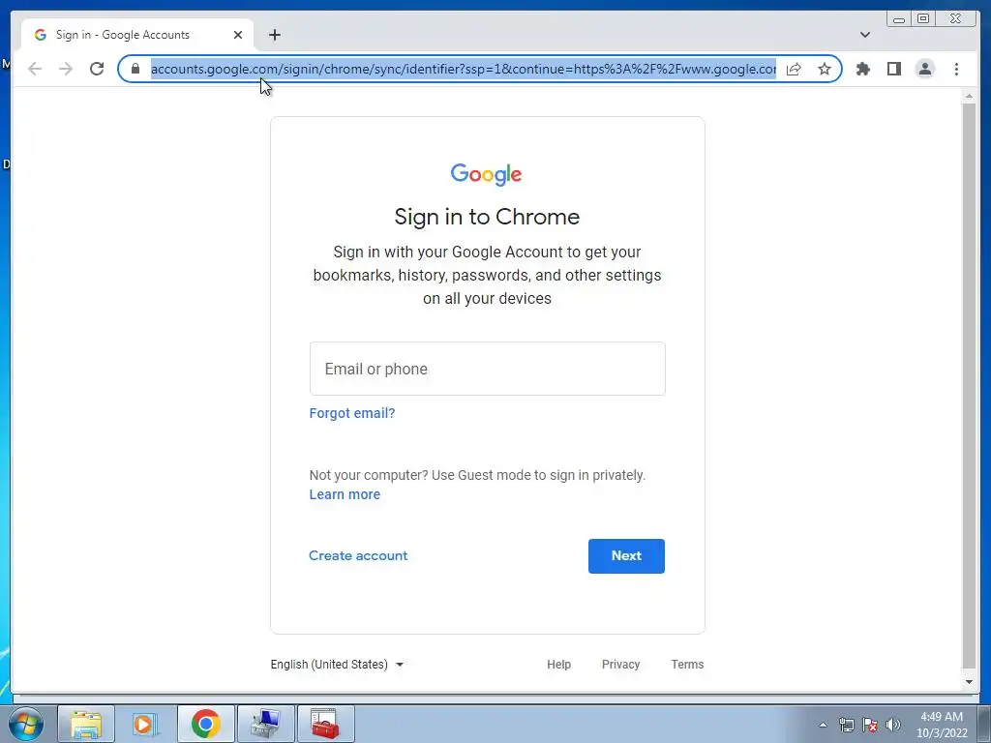Click the address bar URL
Viewport: 991px width, 743px height.
[x=464, y=69]
